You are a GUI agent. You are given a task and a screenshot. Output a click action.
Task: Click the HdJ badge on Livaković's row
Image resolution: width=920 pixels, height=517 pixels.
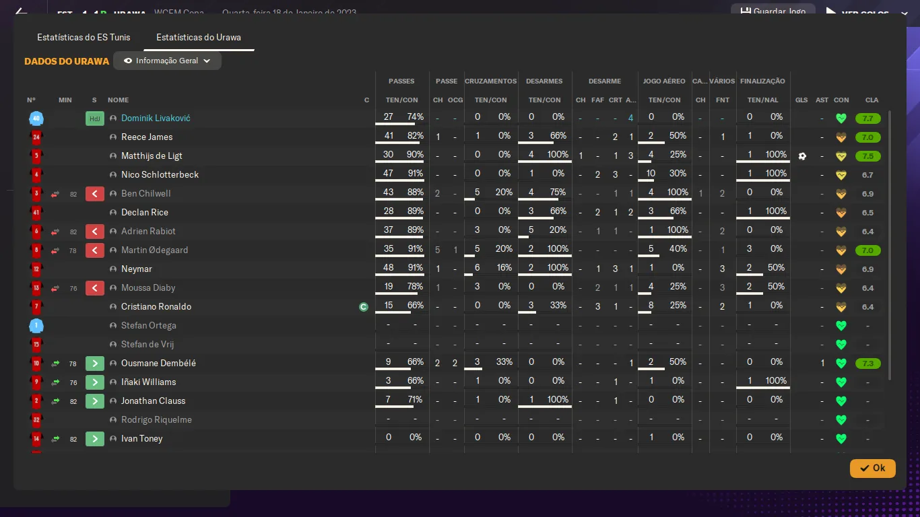coord(95,118)
